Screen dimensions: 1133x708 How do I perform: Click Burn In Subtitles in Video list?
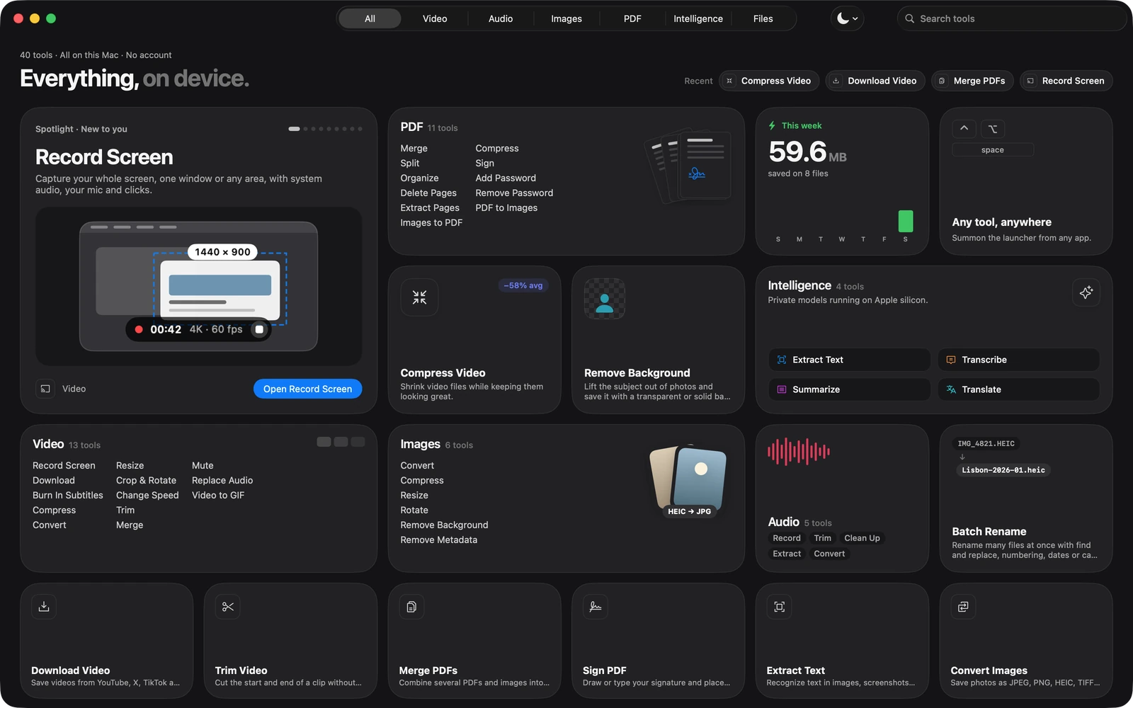point(68,495)
